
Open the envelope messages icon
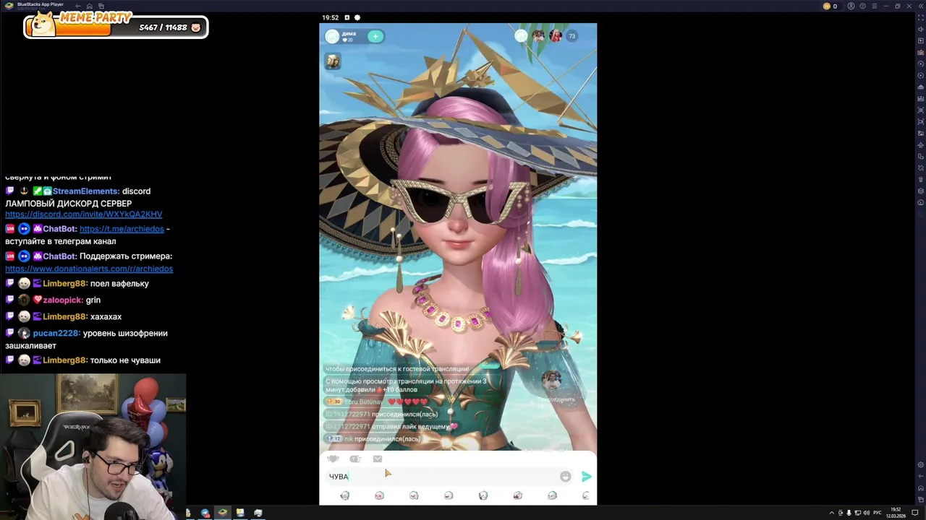(x=378, y=459)
